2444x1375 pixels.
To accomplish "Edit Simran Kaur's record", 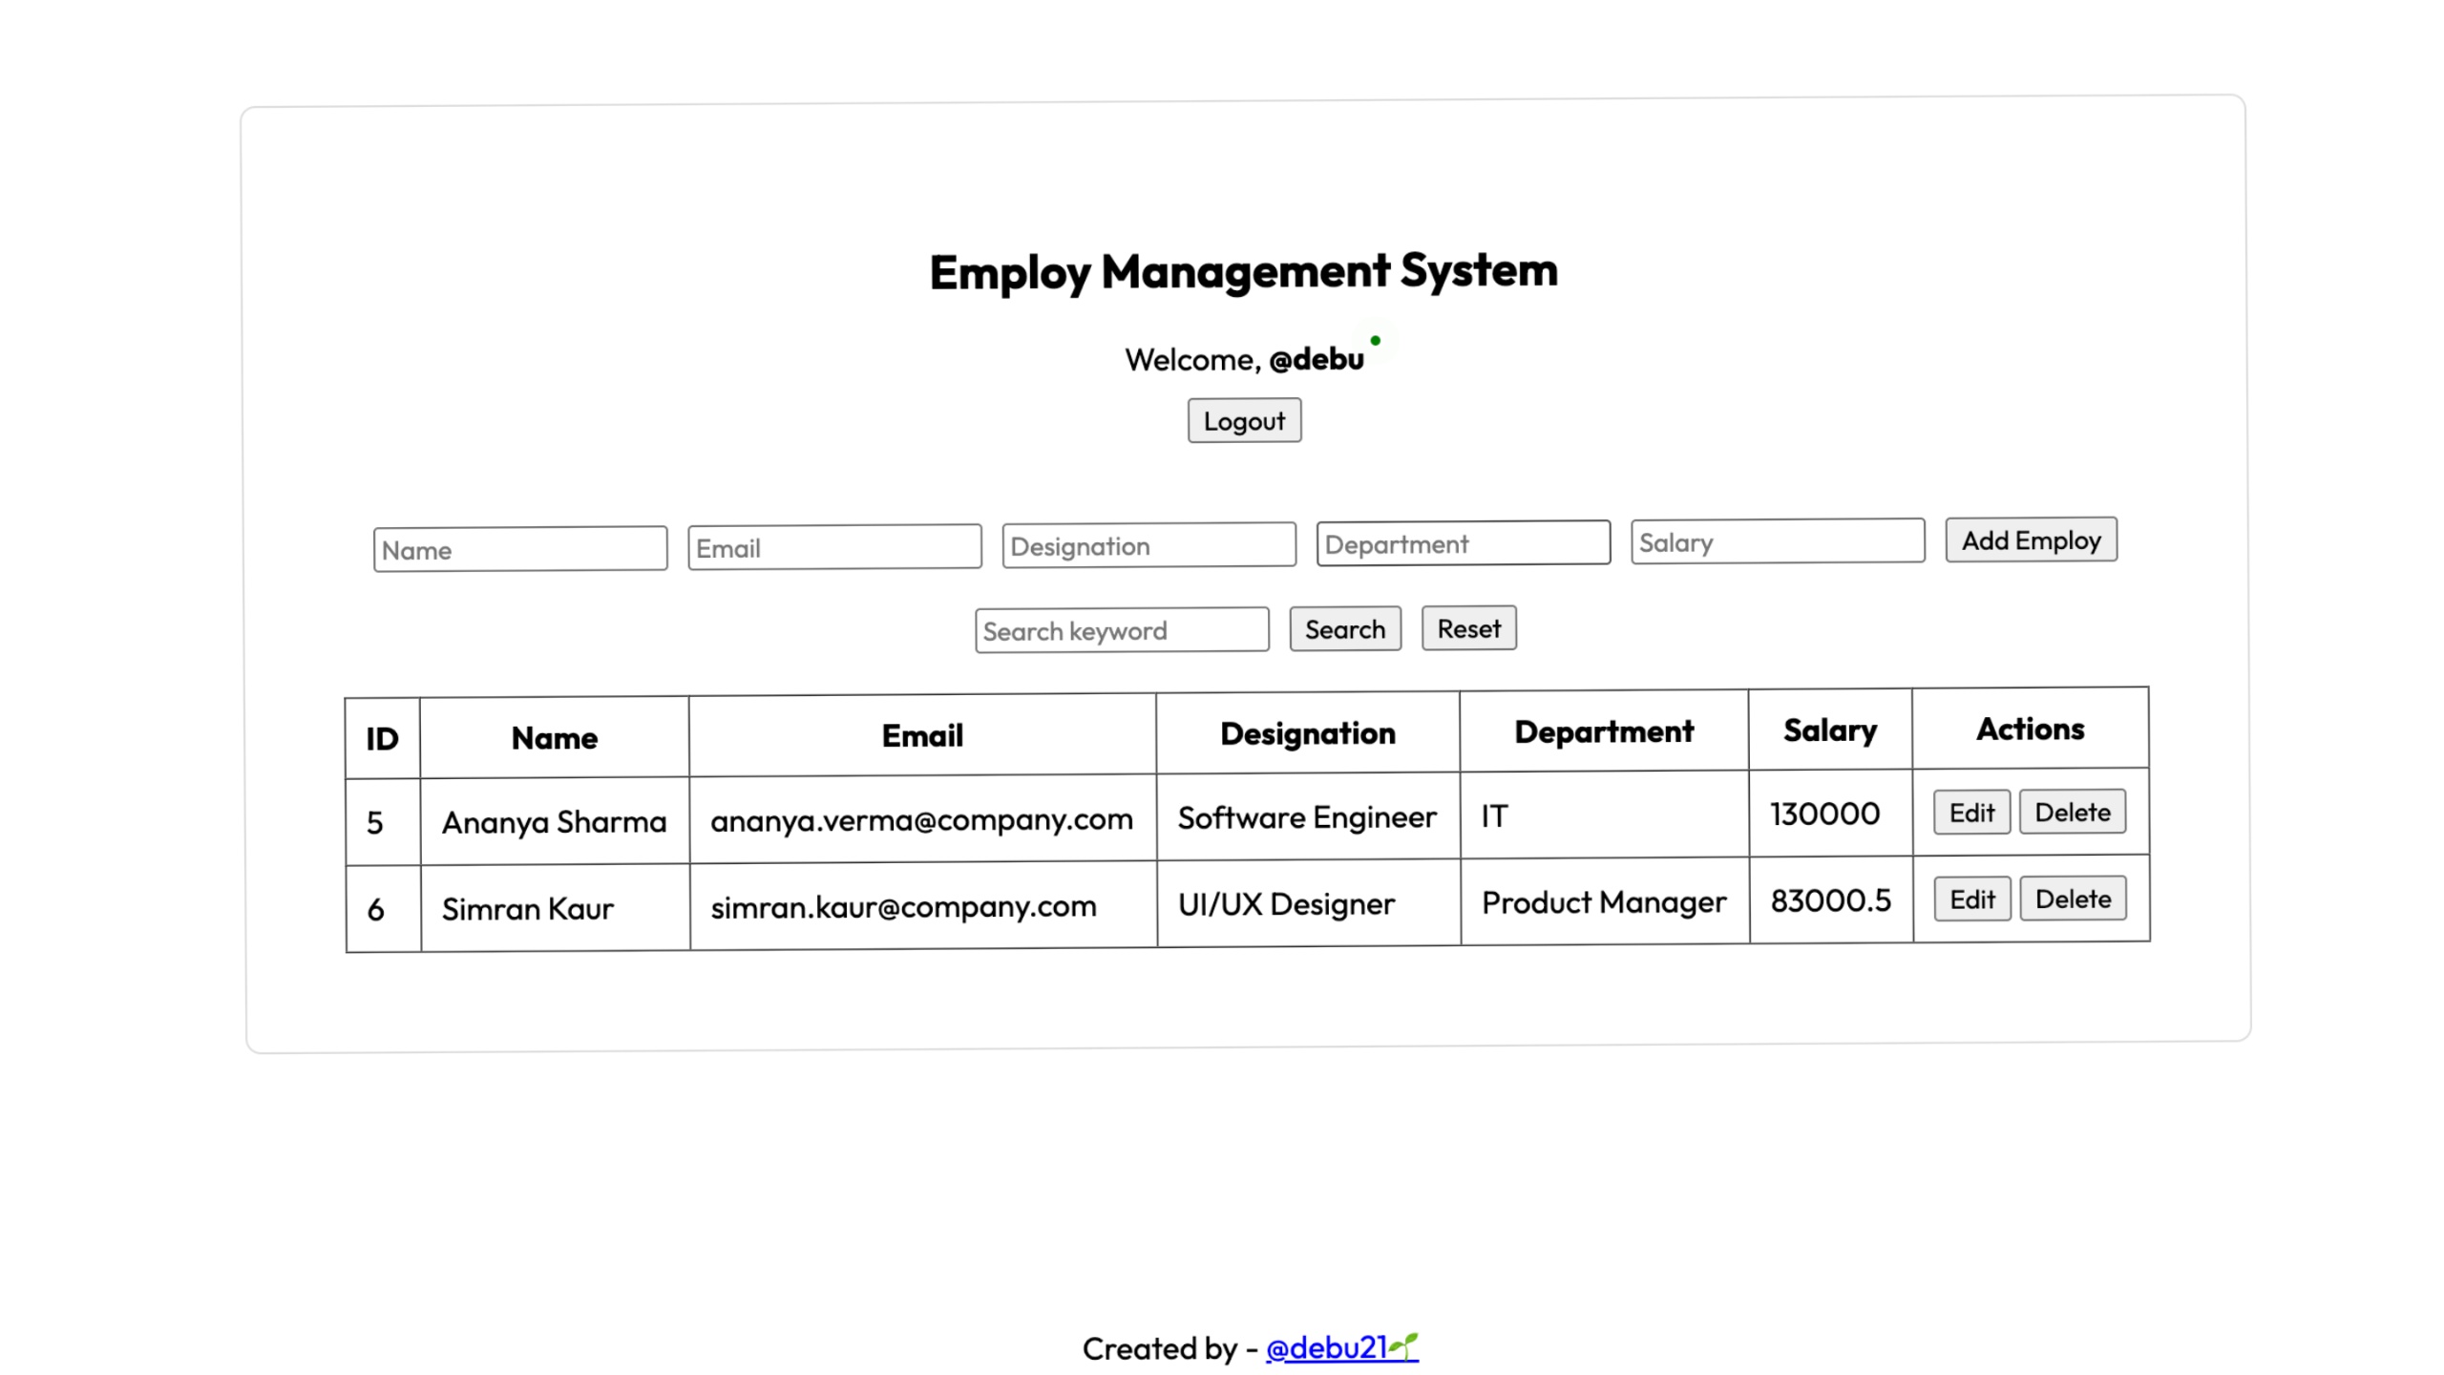I will coord(1972,899).
